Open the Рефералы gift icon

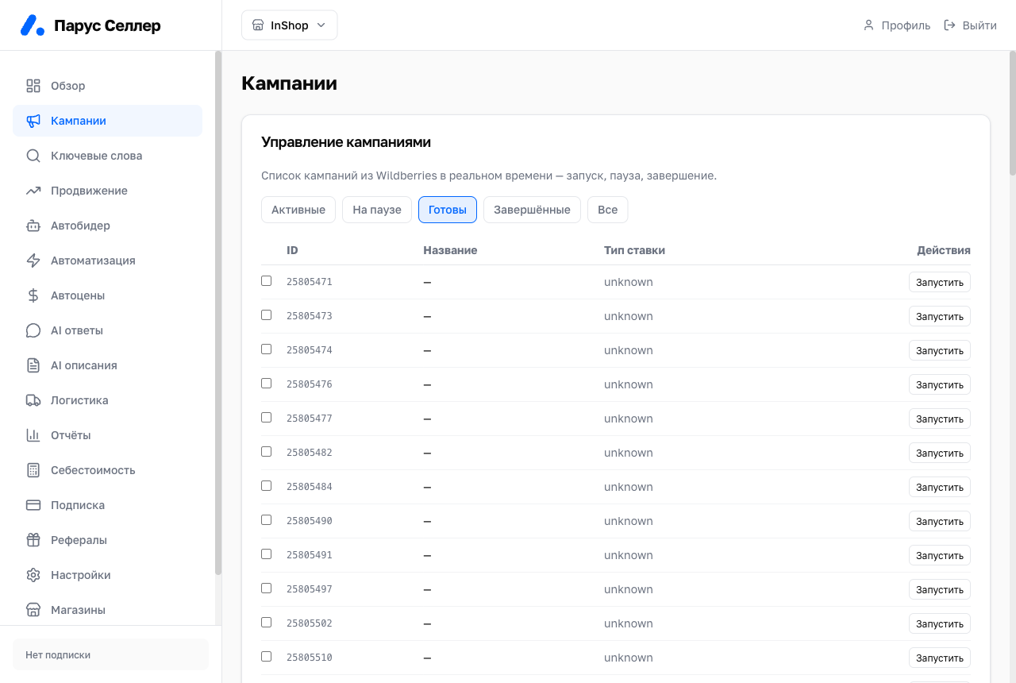[x=33, y=540]
